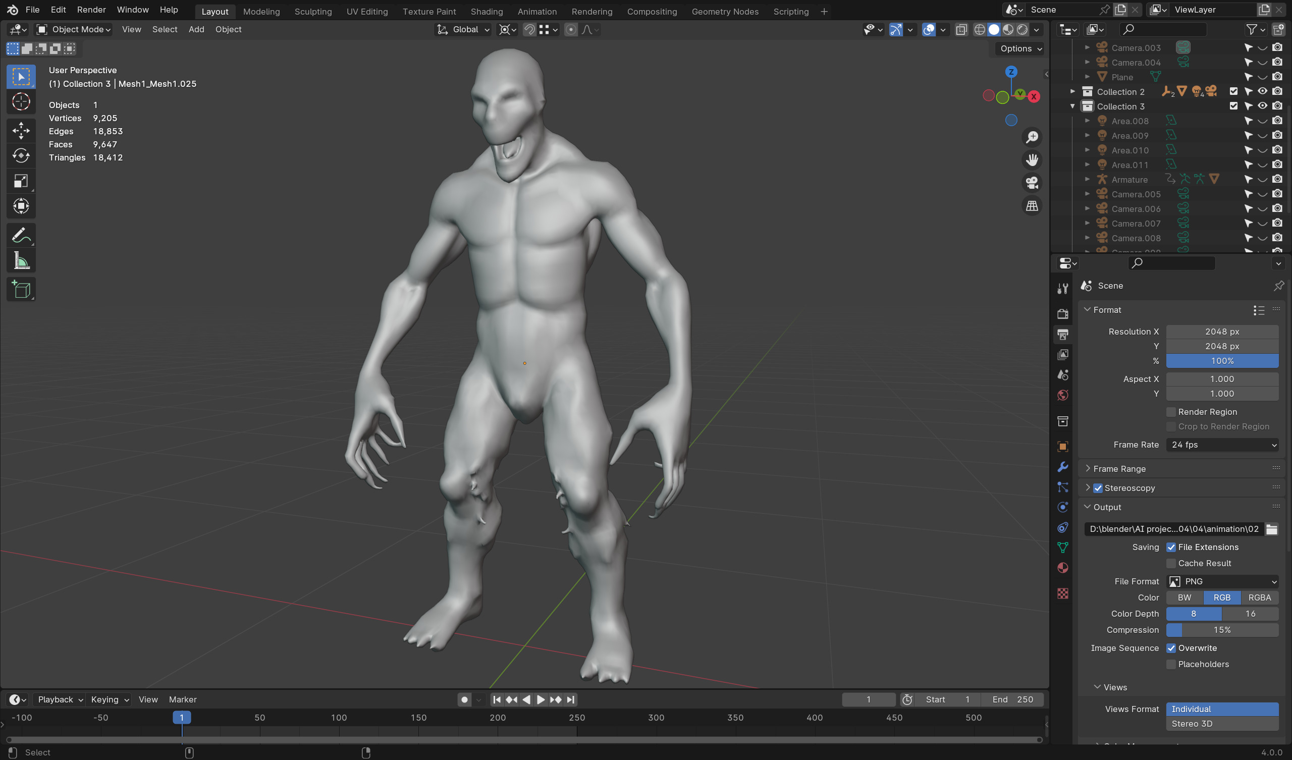Click the pan view hand icon

pyautogui.click(x=1032, y=160)
